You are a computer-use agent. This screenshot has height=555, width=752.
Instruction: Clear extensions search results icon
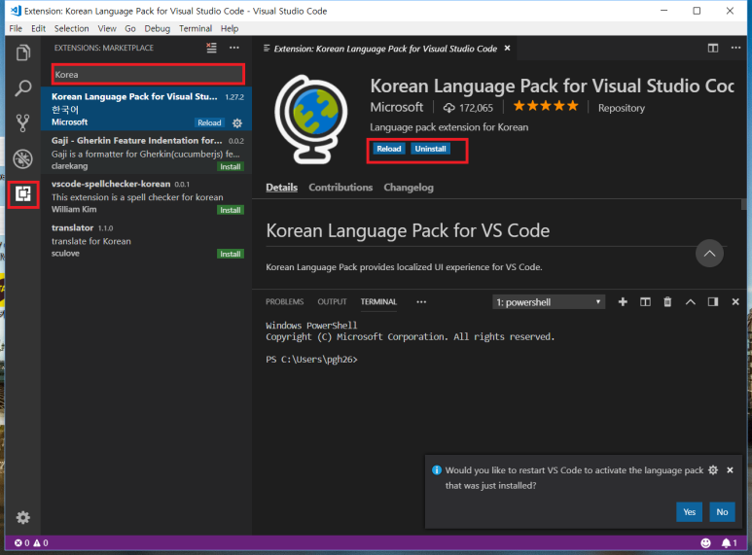[x=211, y=48]
